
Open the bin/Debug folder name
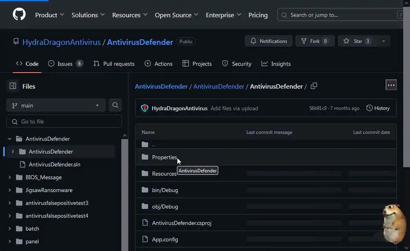(165, 190)
